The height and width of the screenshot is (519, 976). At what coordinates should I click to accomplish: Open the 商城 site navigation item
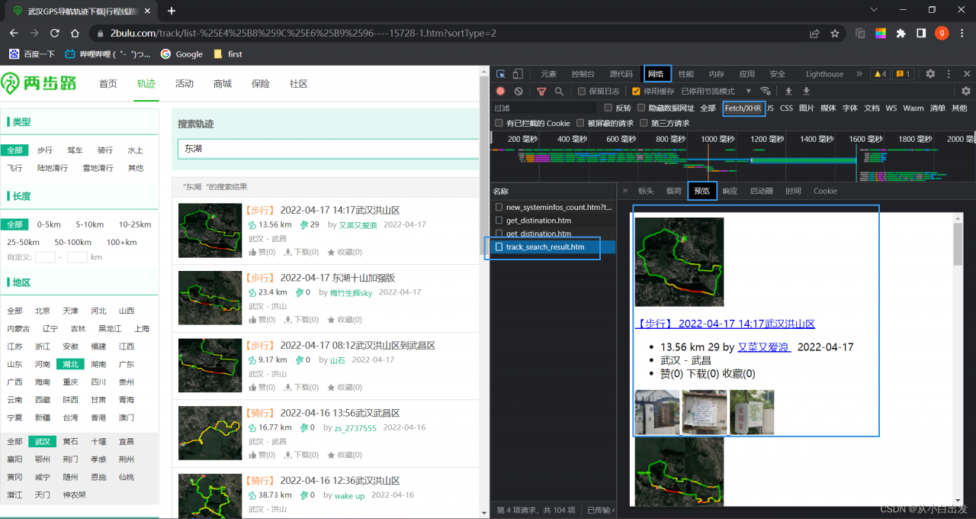coord(223,84)
